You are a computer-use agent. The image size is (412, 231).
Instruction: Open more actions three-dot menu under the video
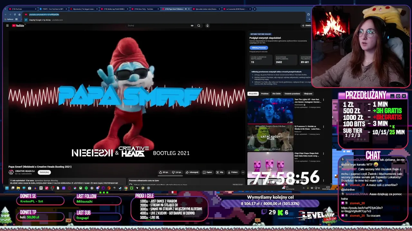(243, 172)
